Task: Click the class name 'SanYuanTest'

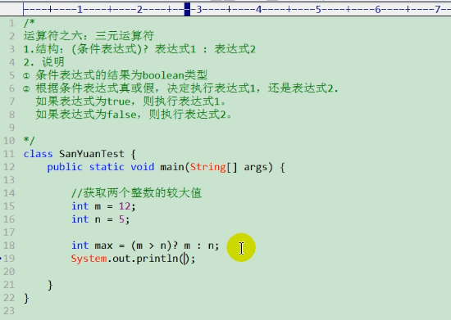Action: 92,154
